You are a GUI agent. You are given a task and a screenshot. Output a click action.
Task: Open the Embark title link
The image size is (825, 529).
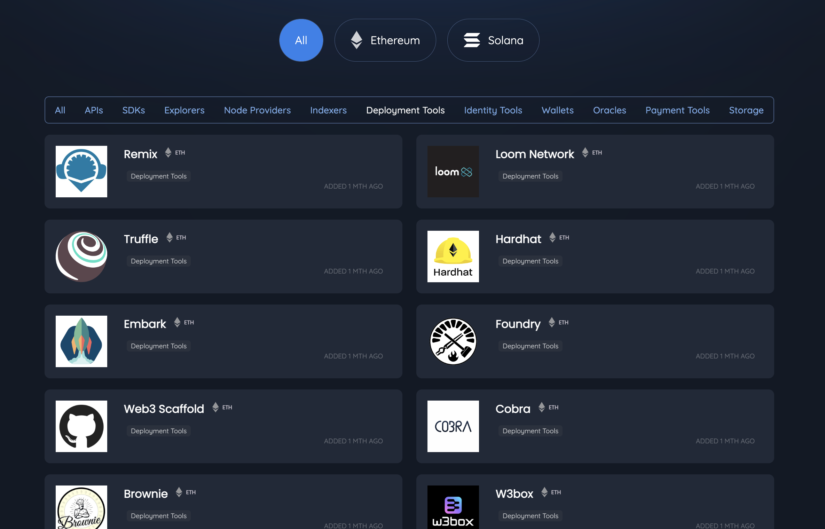(x=145, y=324)
